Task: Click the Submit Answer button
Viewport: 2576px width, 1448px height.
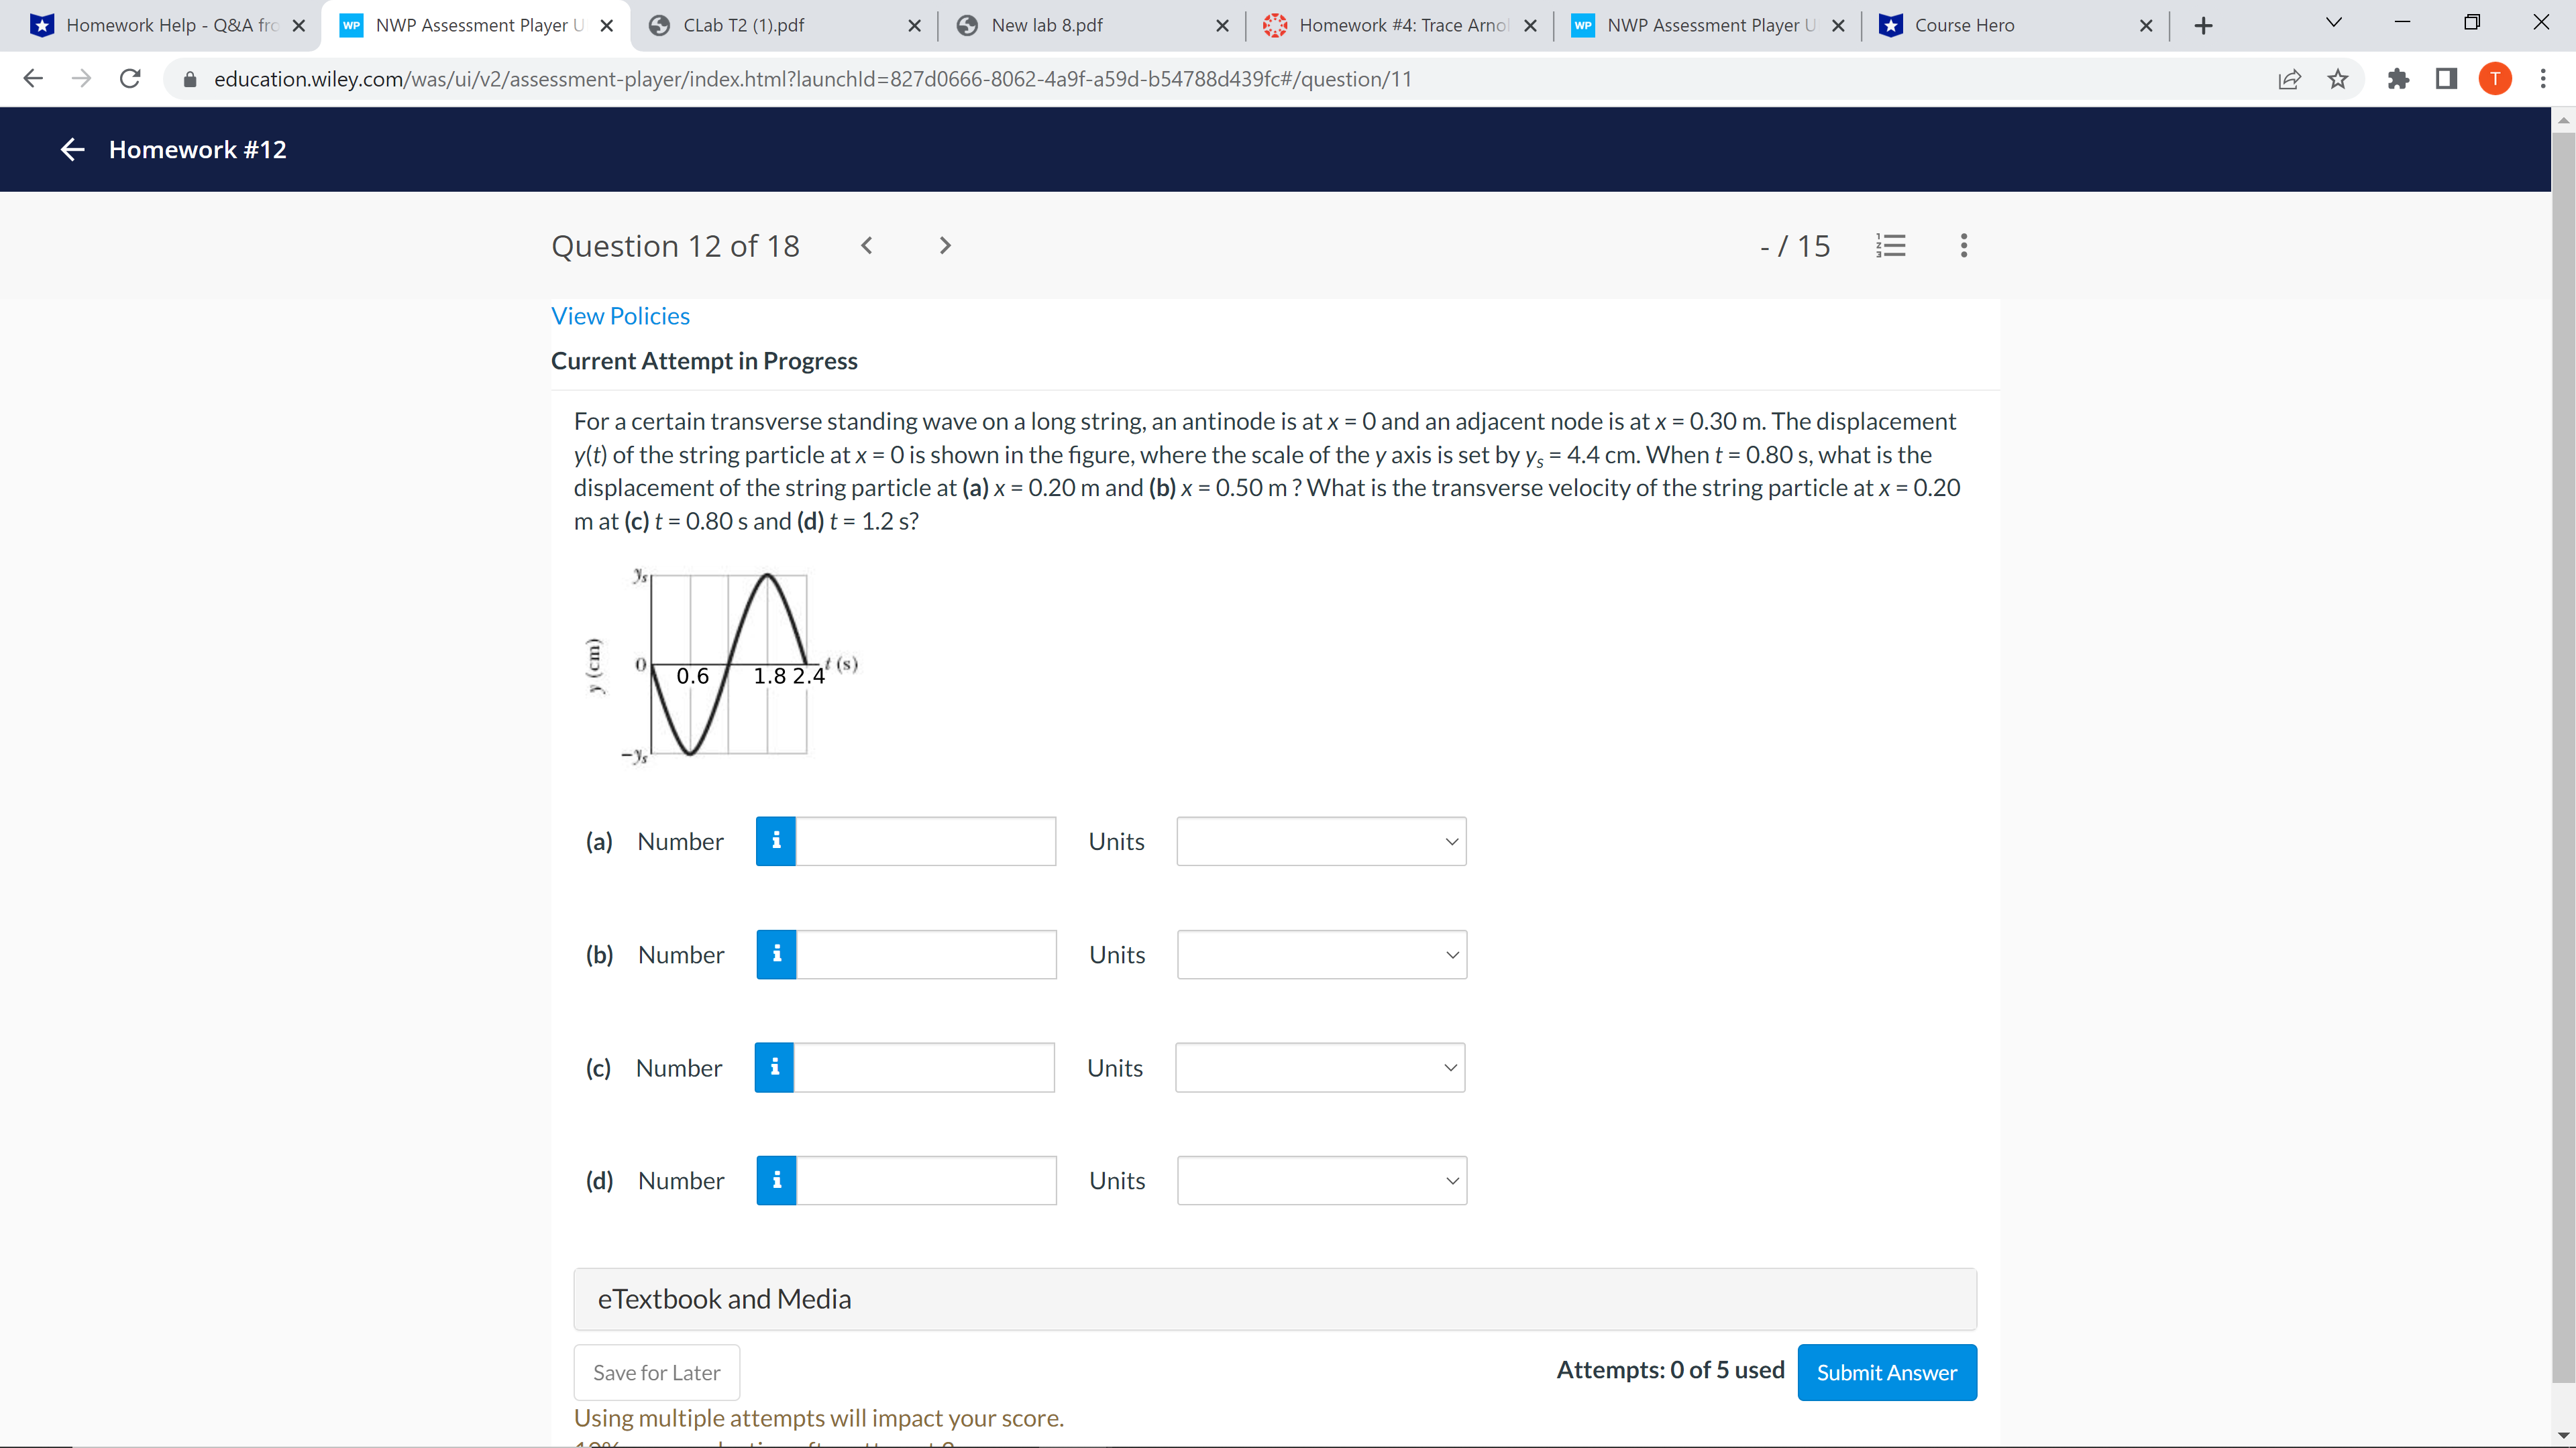Action: click(1887, 1372)
